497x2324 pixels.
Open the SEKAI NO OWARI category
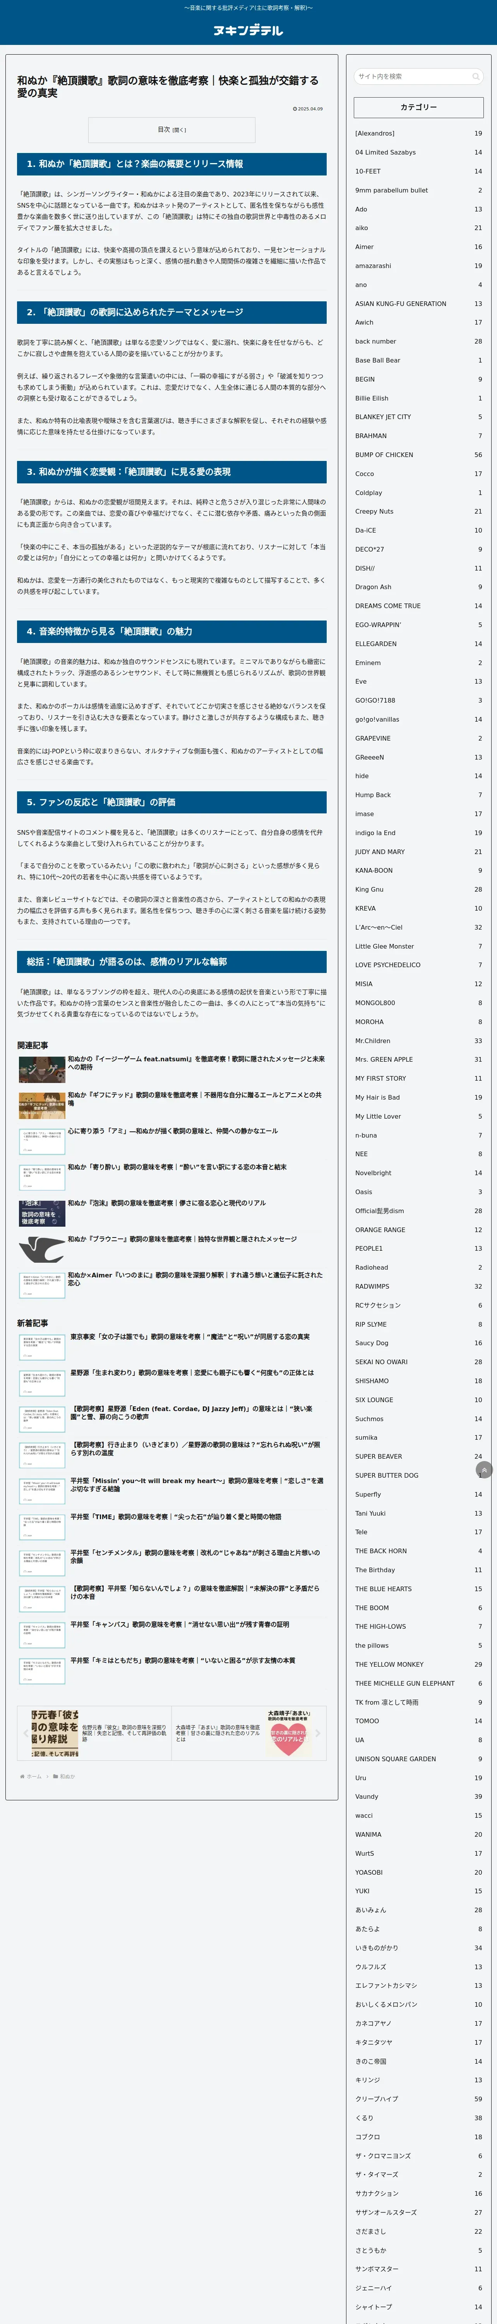tap(418, 1362)
